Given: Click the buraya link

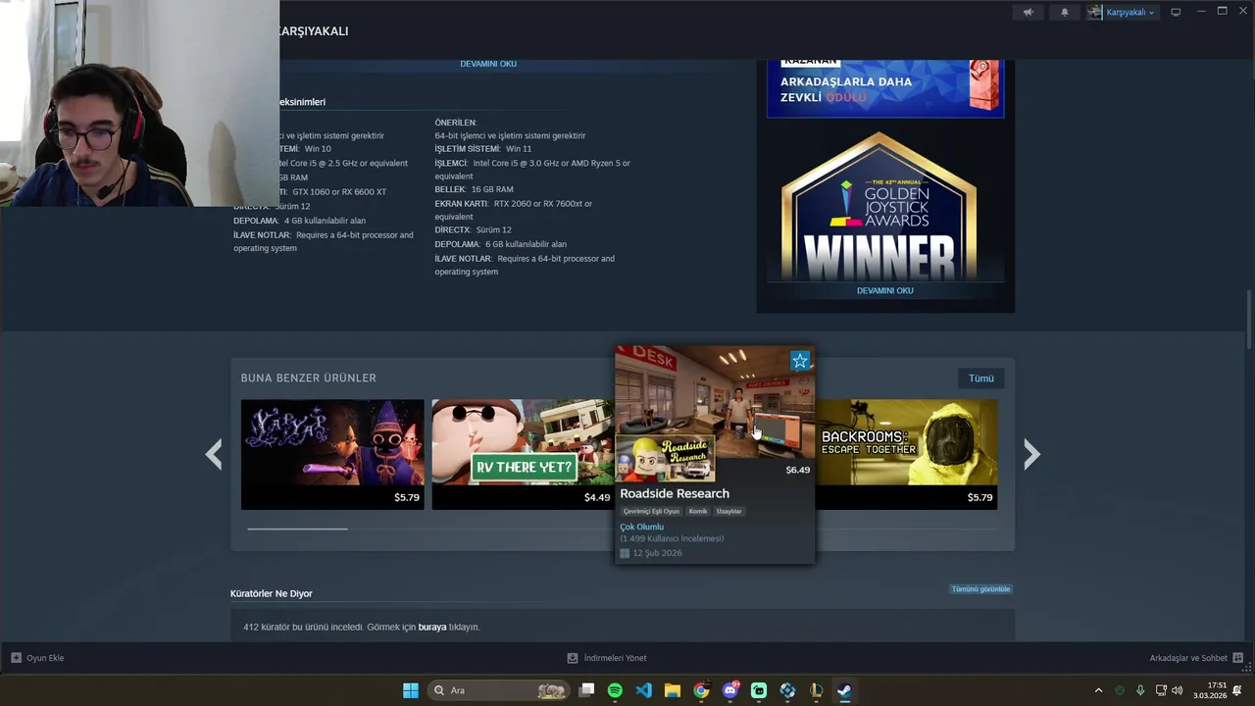Looking at the screenshot, I should click(x=432, y=627).
